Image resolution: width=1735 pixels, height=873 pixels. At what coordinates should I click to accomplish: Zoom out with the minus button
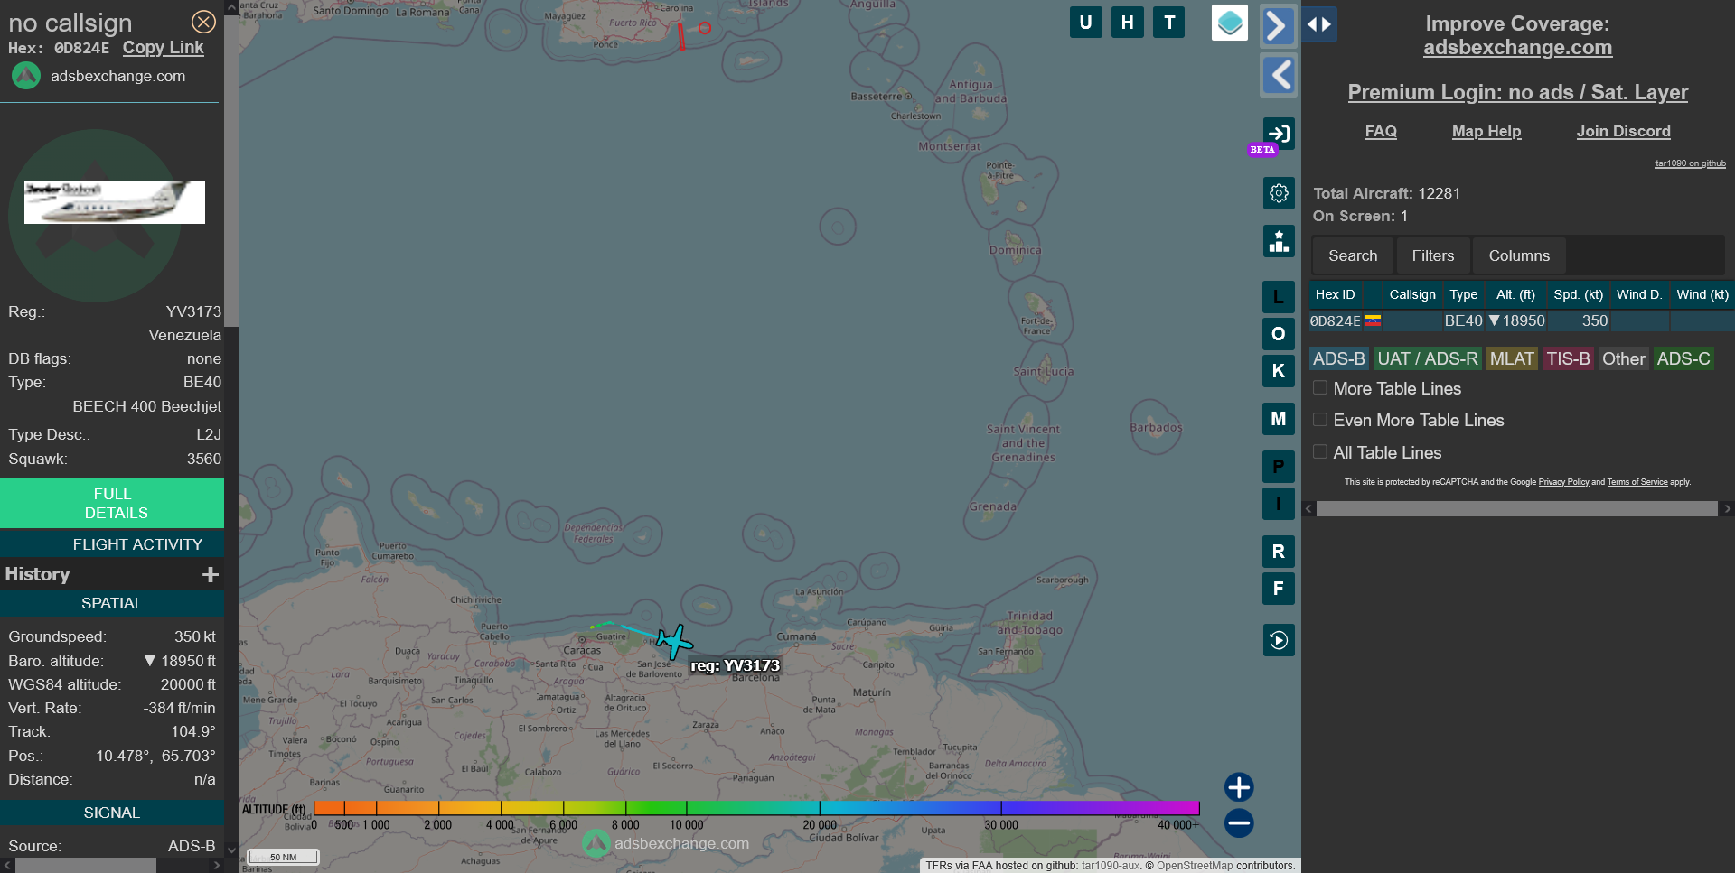[1238, 822]
